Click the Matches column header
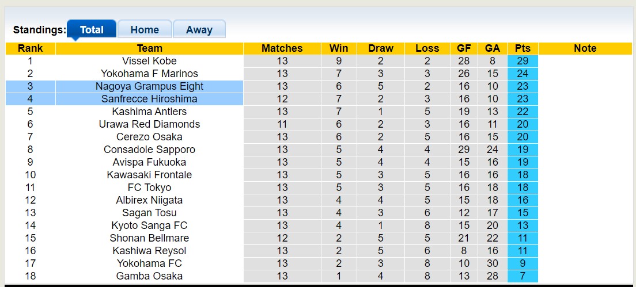This screenshot has width=636, height=287. (282, 48)
